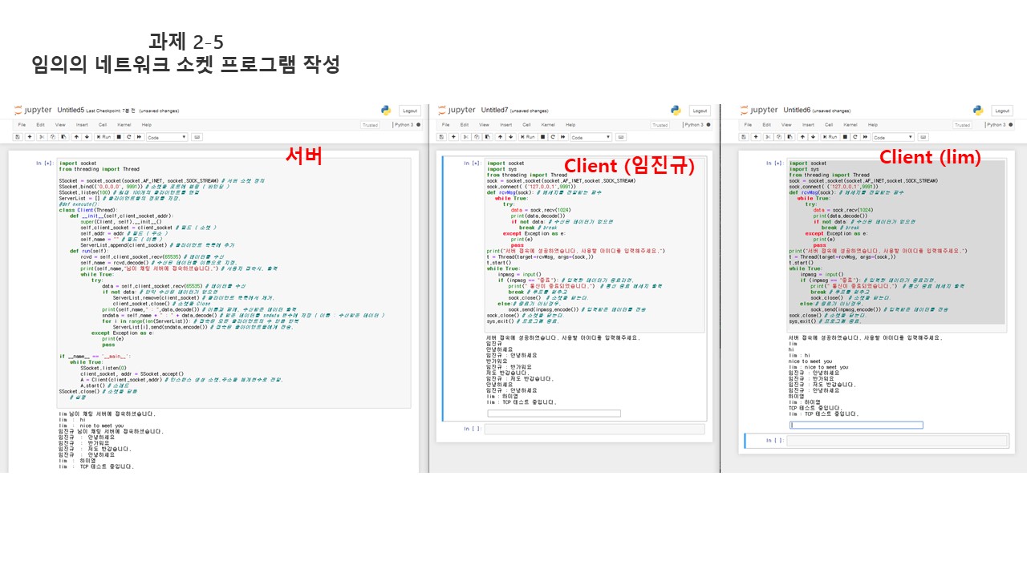This screenshot has height=577, width=1027.
Task: Open the Code cell-type dropdown in Untitled7
Action: (x=591, y=137)
